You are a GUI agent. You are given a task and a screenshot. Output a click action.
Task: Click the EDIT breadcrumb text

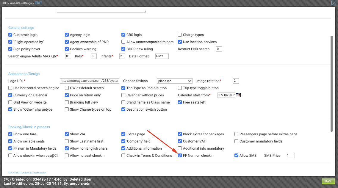pyautogui.click(x=38, y=3)
